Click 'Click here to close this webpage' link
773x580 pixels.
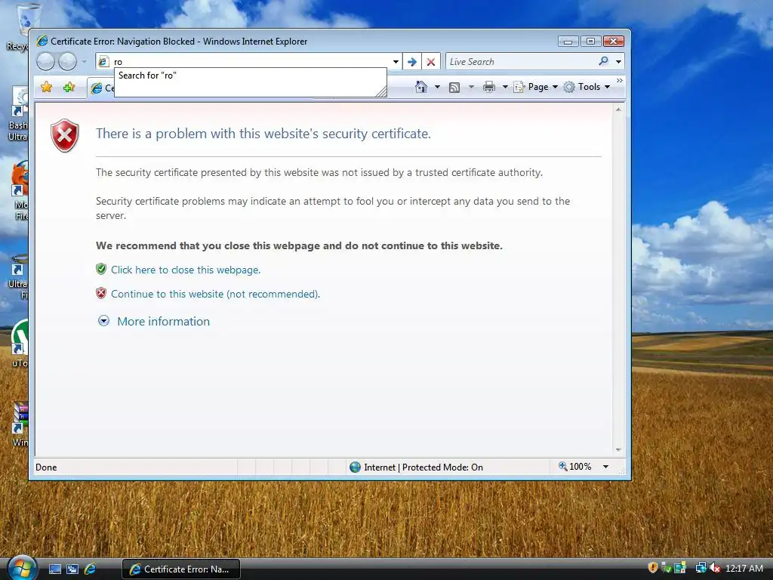186,270
